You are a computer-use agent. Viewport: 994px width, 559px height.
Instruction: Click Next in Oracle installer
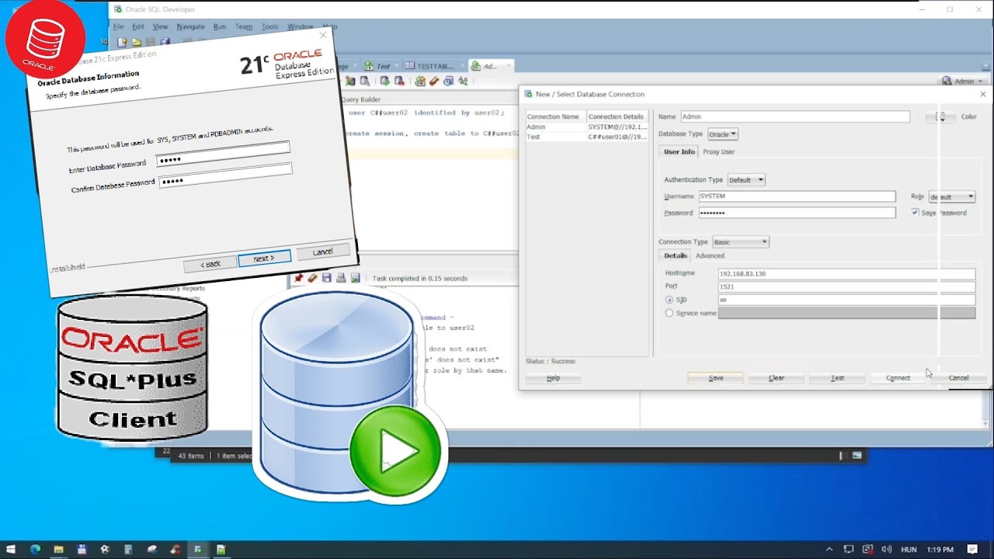click(265, 259)
